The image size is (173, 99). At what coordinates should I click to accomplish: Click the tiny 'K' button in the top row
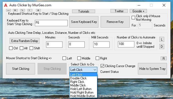15,10
